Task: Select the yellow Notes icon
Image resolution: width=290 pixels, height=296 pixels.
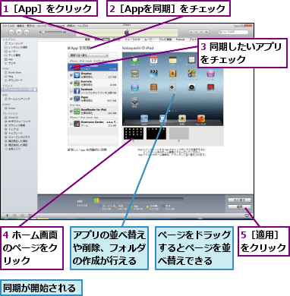Action: [172, 60]
